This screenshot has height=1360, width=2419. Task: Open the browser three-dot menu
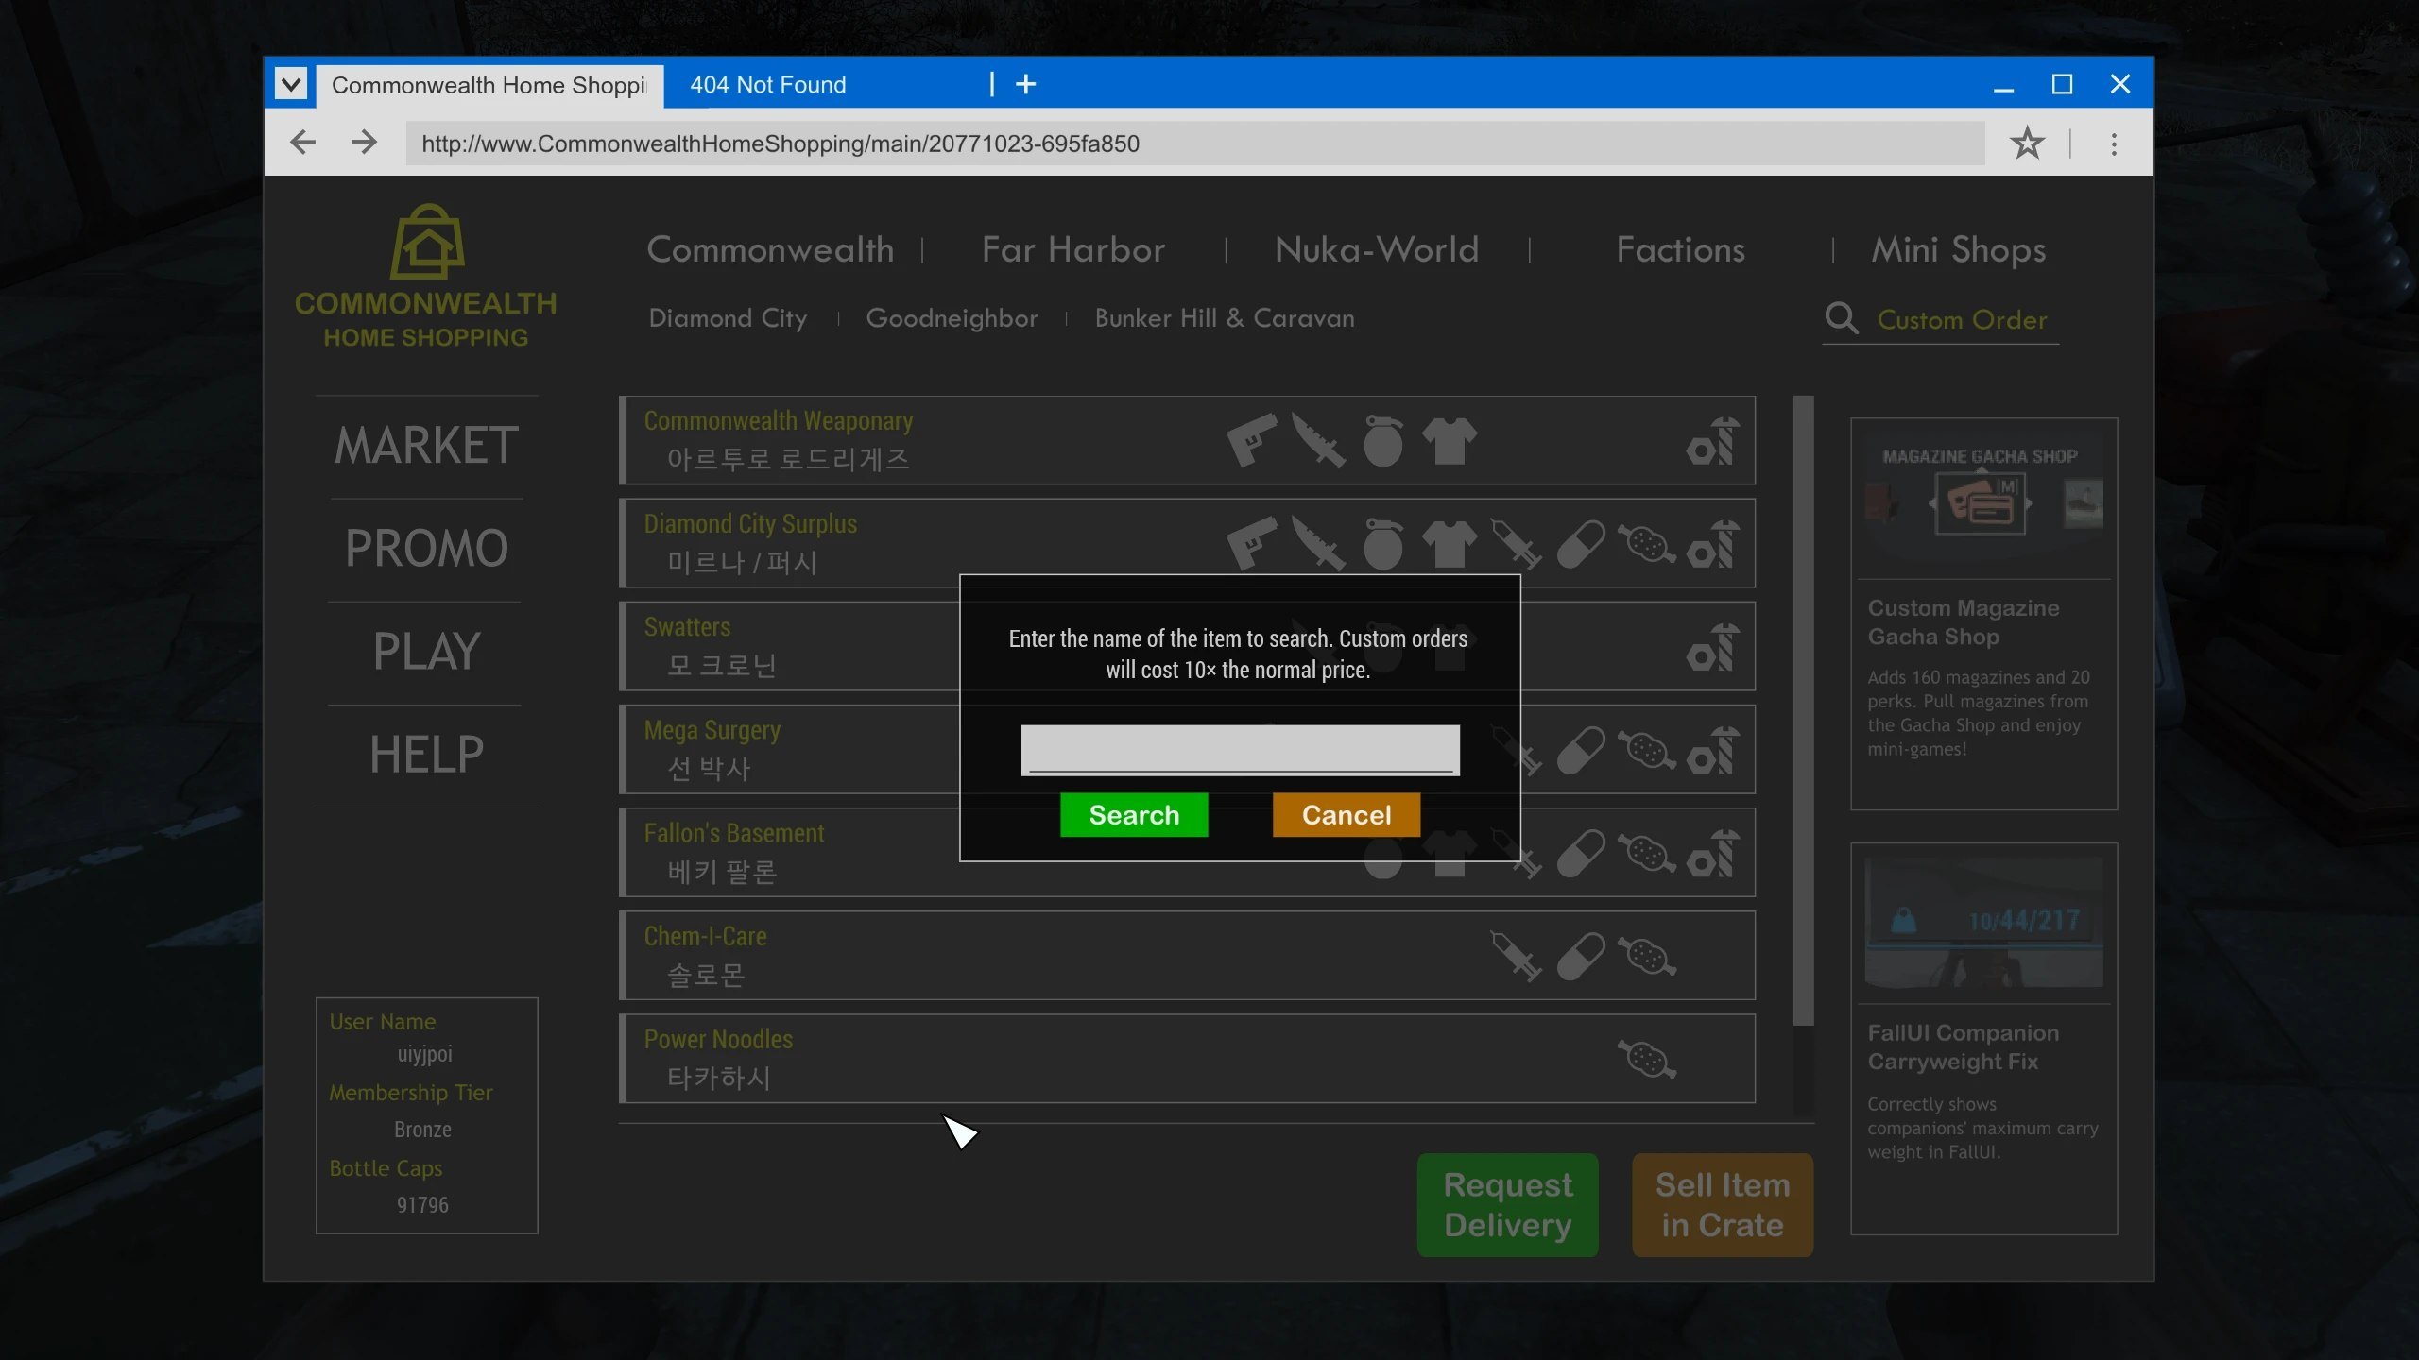tap(2114, 144)
